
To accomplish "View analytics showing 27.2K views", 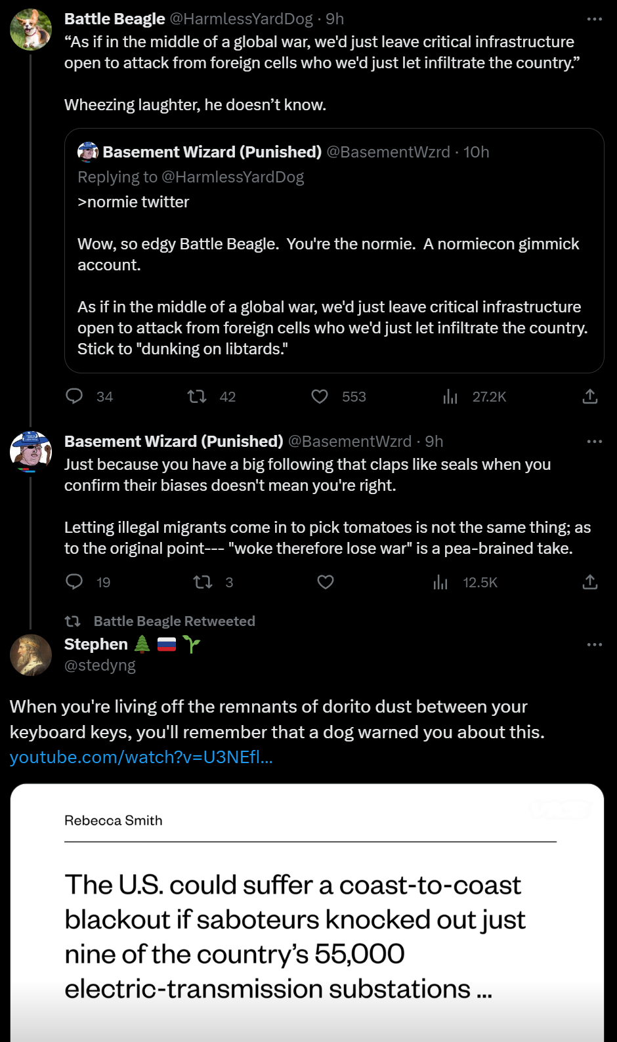I will (x=450, y=396).
